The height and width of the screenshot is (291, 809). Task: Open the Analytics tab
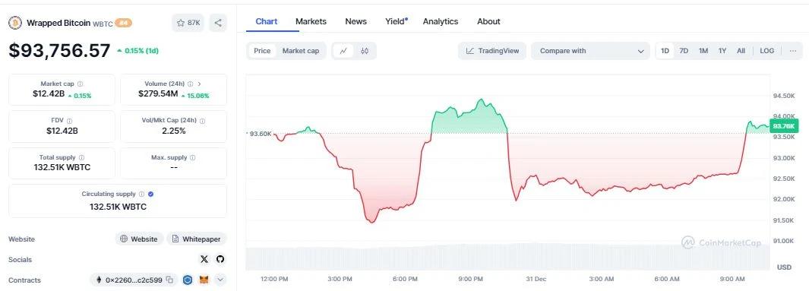(440, 21)
